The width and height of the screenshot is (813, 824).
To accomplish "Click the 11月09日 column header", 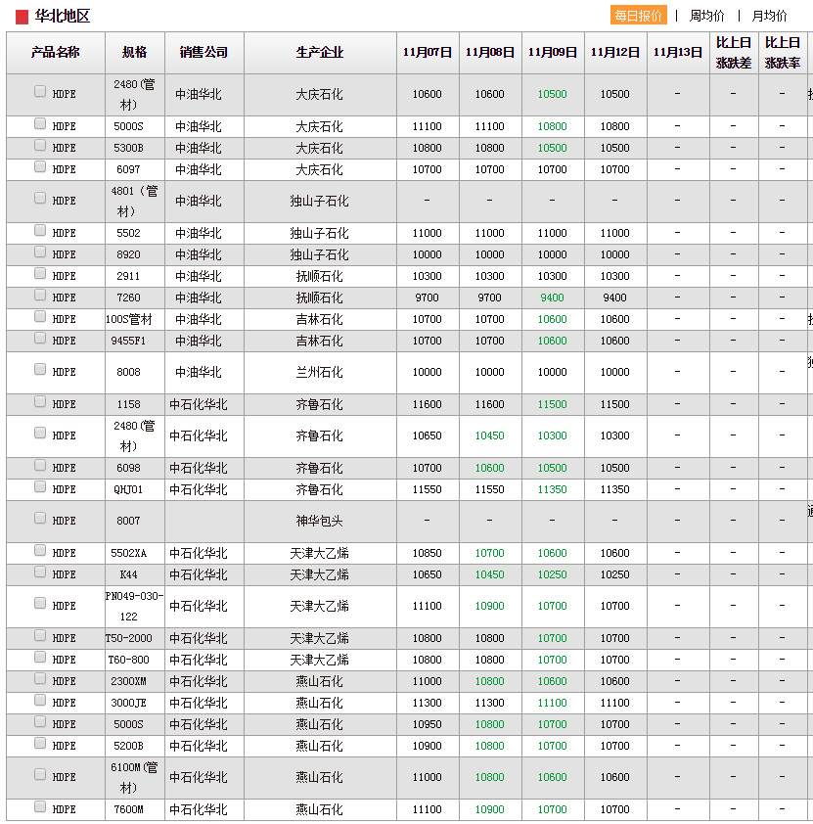I will pyautogui.click(x=553, y=53).
